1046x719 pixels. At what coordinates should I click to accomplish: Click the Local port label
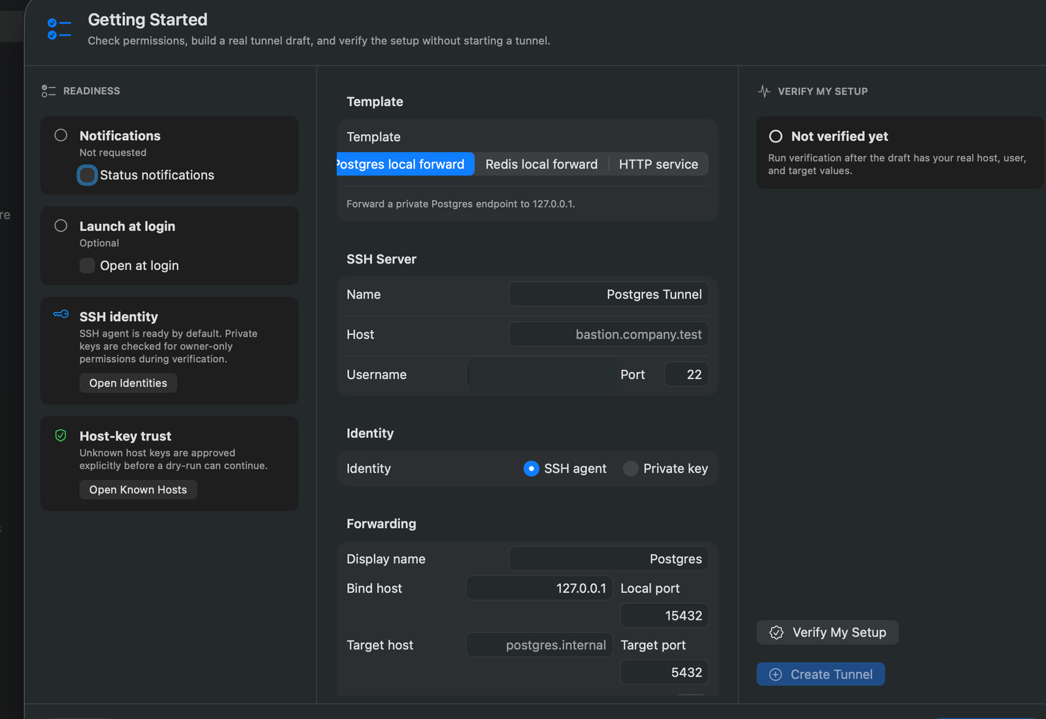tap(650, 588)
